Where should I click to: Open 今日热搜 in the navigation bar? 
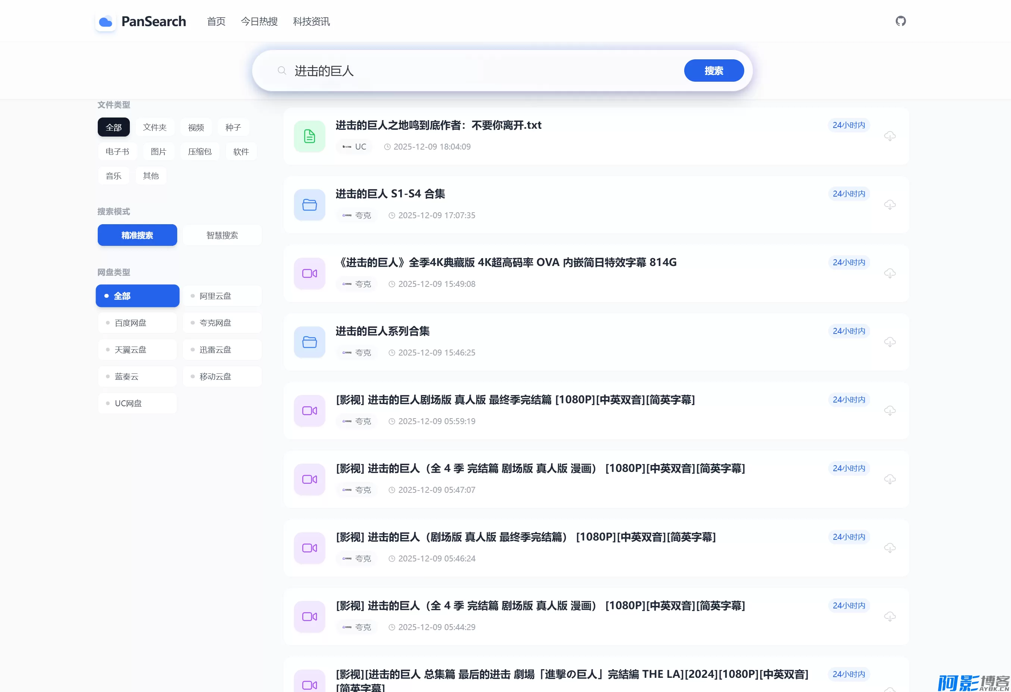[x=259, y=21]
